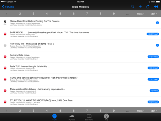Select the Forums icon in the bottom bar
The width and height of the screenshot is (161, 121).
click(54, 117)
